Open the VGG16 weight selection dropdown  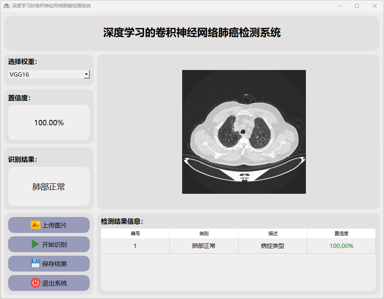46,75
